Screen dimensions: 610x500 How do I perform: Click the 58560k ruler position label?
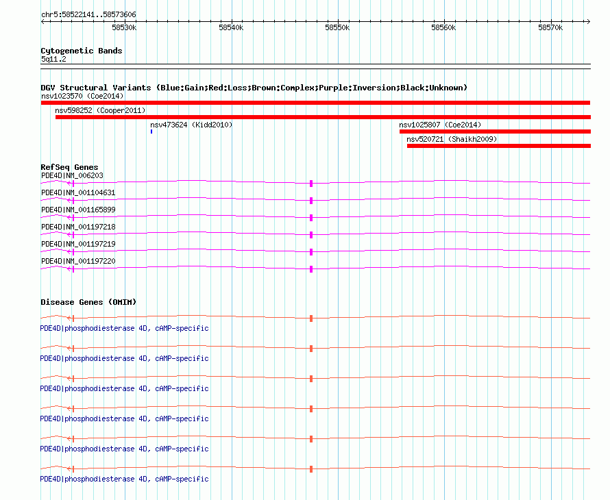(443, 27)
